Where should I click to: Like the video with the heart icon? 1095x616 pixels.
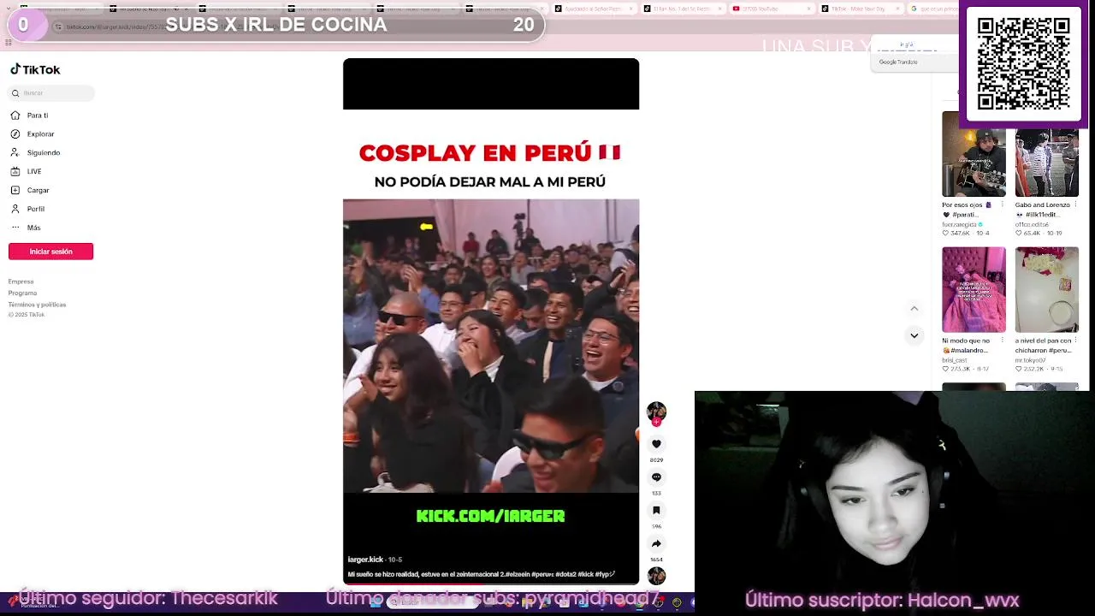(656, 444)
